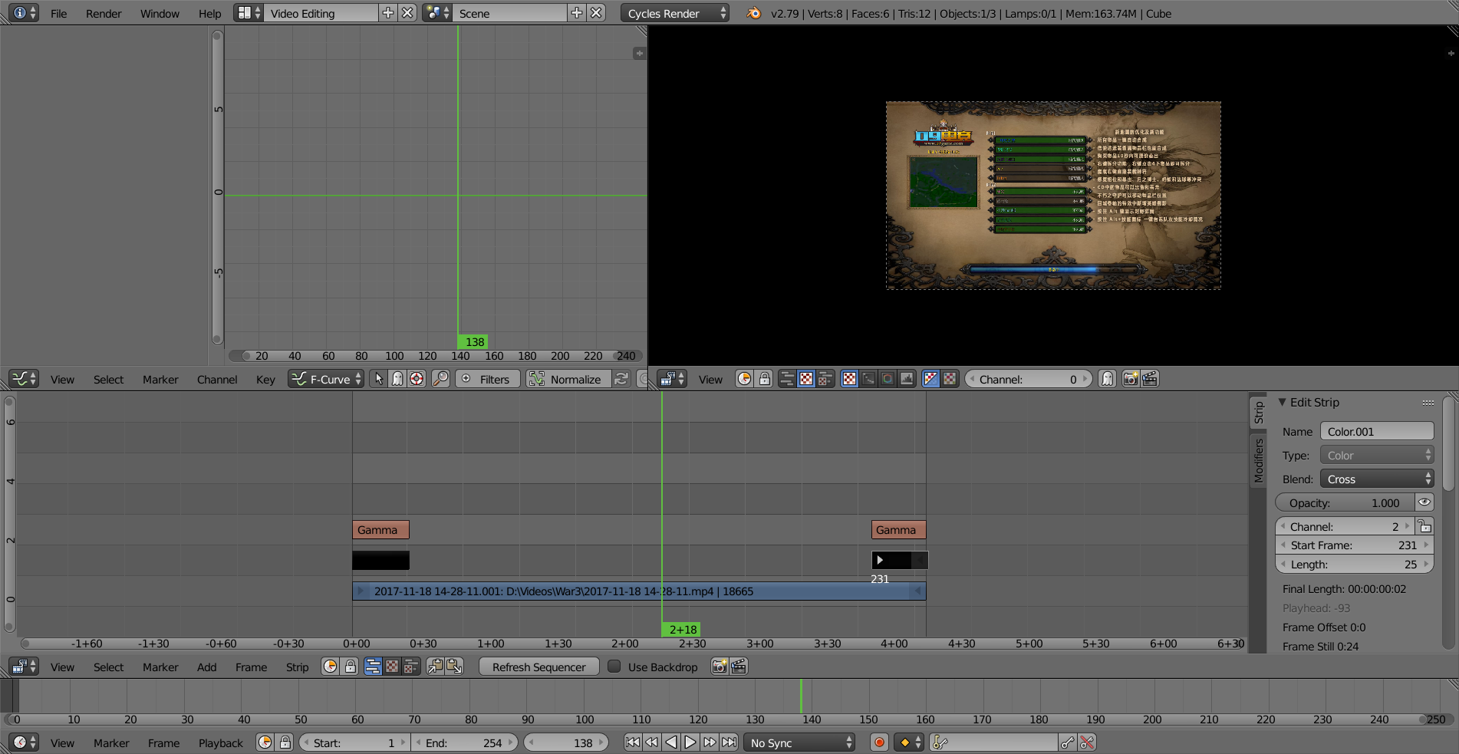The width and height of the screenshot is (1459, 754).
Task: Select Color and Alpha checker icon
Action: tap(950, 379)
